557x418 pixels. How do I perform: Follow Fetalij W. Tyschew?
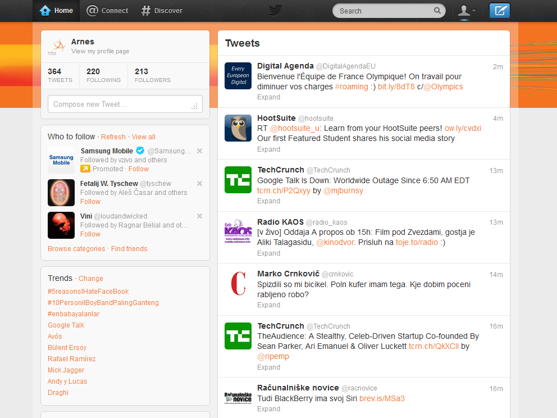(x=90, y=202)
